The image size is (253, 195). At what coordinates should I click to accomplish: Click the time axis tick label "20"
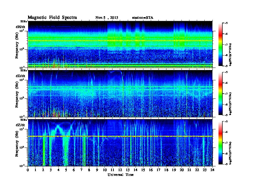click(182, 170)
